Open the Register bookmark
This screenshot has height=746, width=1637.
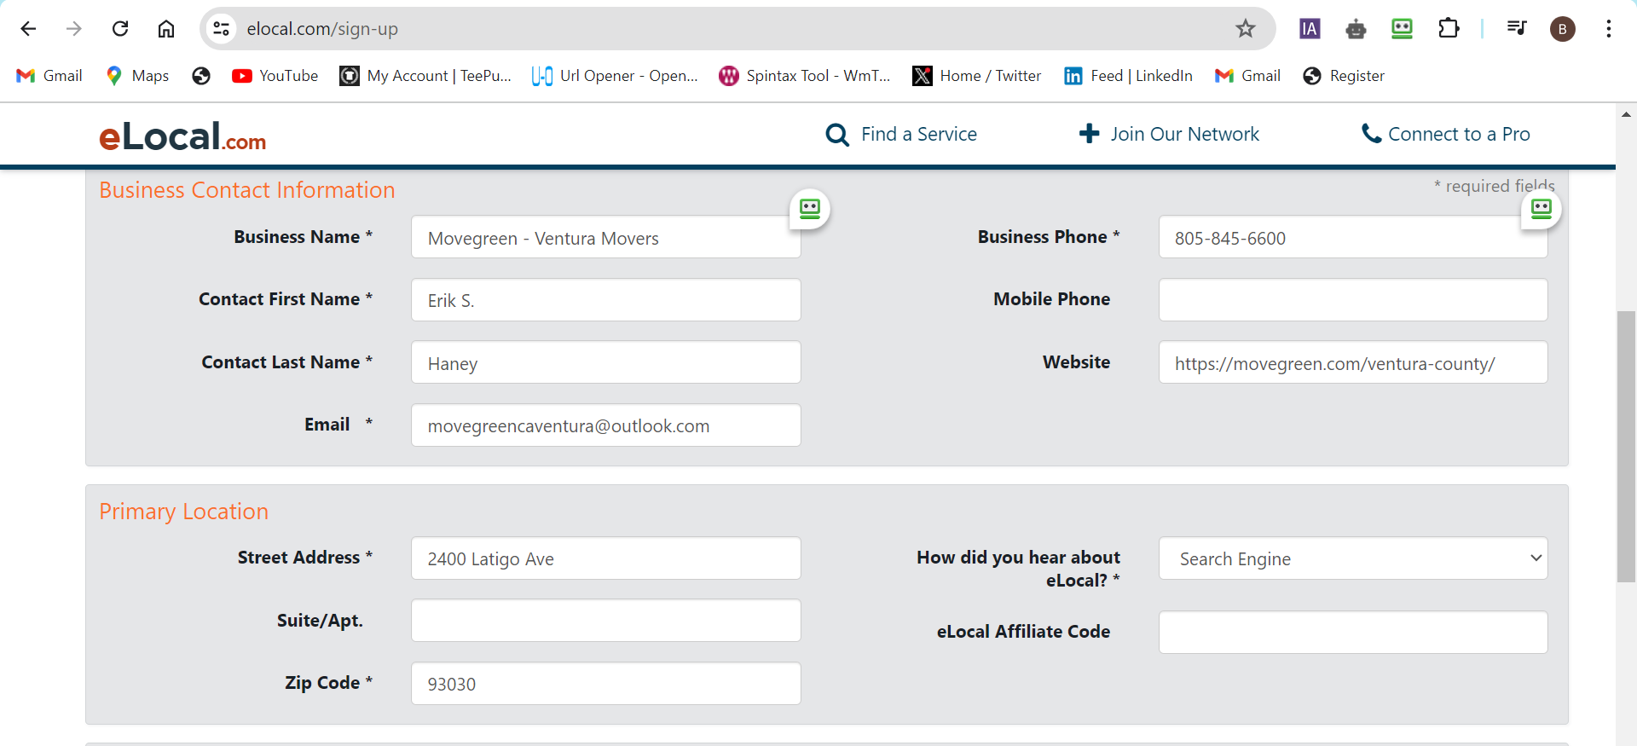pos(1344,76)
